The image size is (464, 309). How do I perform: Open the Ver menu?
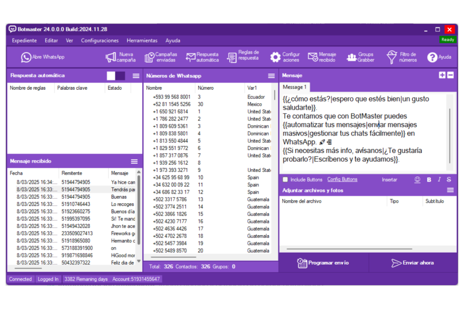69,40
